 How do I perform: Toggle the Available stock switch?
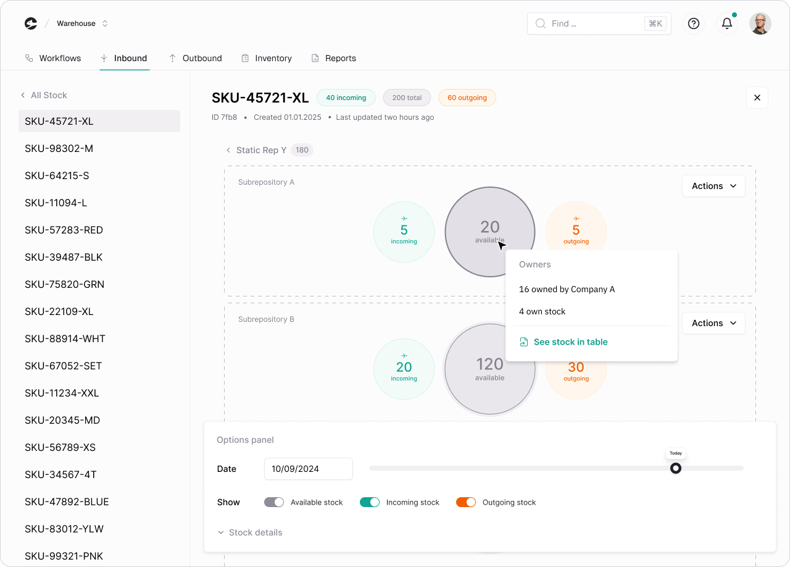pos(274,502)
